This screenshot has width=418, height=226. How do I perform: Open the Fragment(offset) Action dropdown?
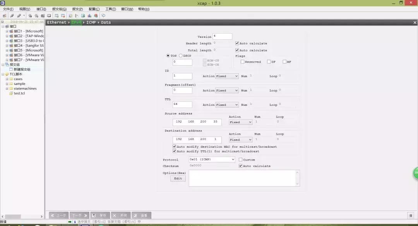coord(227,90)
